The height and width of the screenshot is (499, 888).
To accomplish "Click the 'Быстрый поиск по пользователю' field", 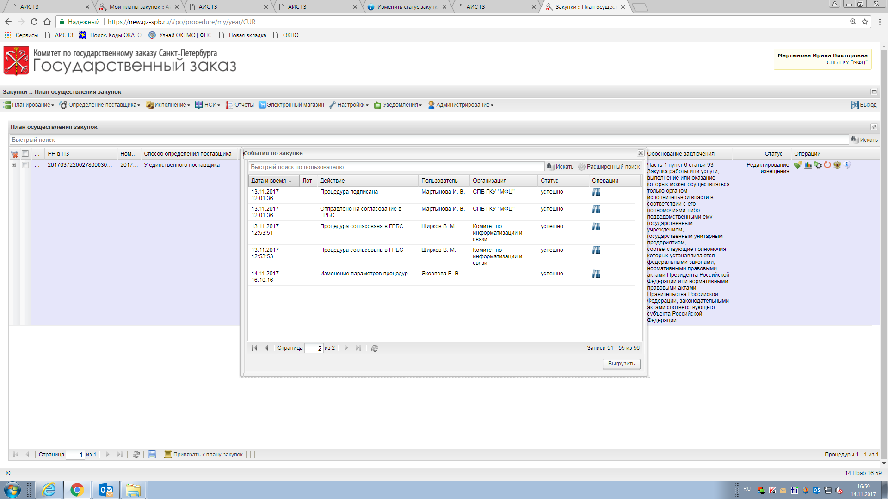I will (396, 167).
